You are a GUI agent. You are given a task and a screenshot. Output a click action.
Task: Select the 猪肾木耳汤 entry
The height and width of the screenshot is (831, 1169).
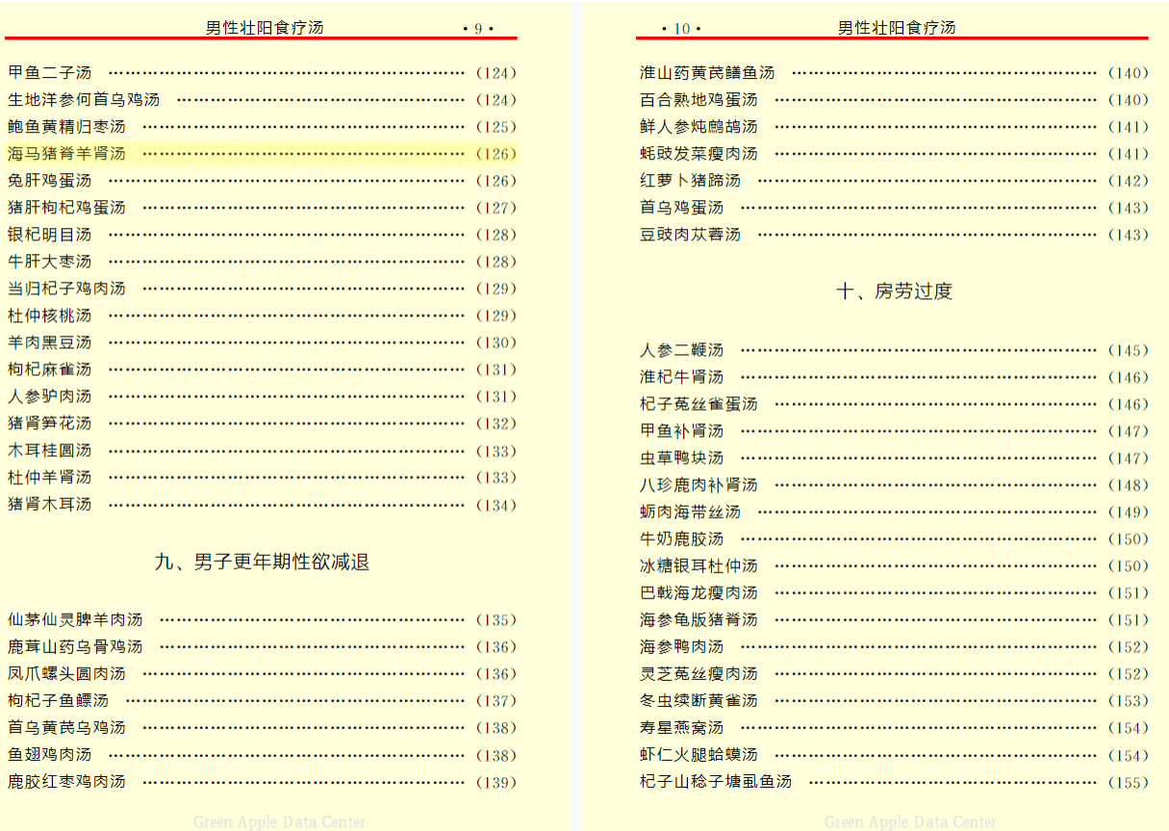click(x=50, y=504)
